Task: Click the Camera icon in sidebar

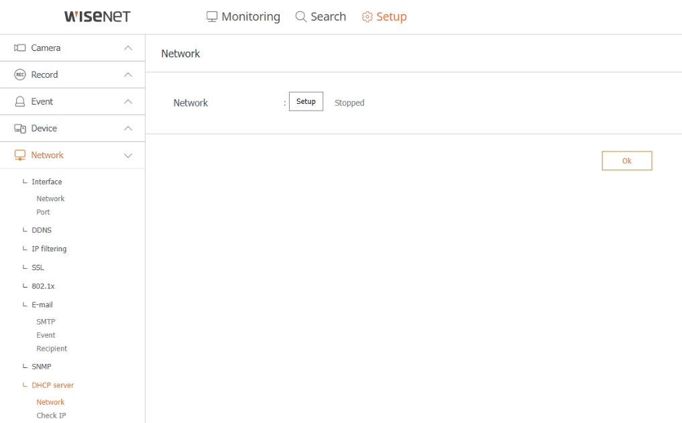Action: click(x=19, y=48)
